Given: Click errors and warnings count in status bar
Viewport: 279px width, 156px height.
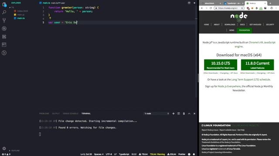Looking at the screenshot, I should point(6,154).
